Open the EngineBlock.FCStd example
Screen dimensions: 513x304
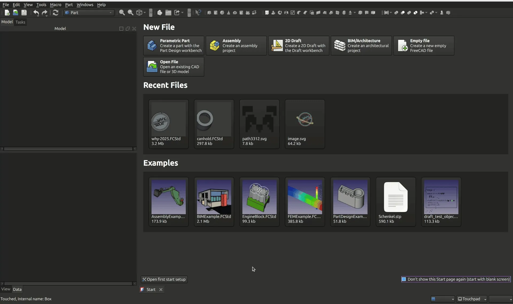259,202
